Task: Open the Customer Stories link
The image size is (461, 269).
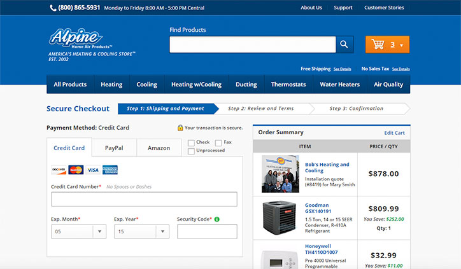Action: coord(384,8)
